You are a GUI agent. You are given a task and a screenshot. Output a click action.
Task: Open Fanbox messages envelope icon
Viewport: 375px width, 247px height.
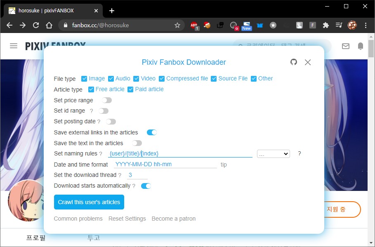[346, 46]
